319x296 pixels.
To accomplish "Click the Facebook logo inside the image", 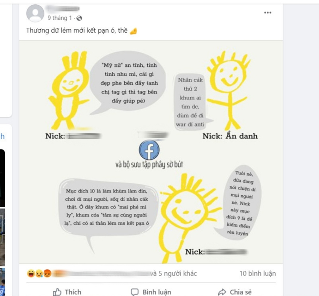I will point(149,150).
